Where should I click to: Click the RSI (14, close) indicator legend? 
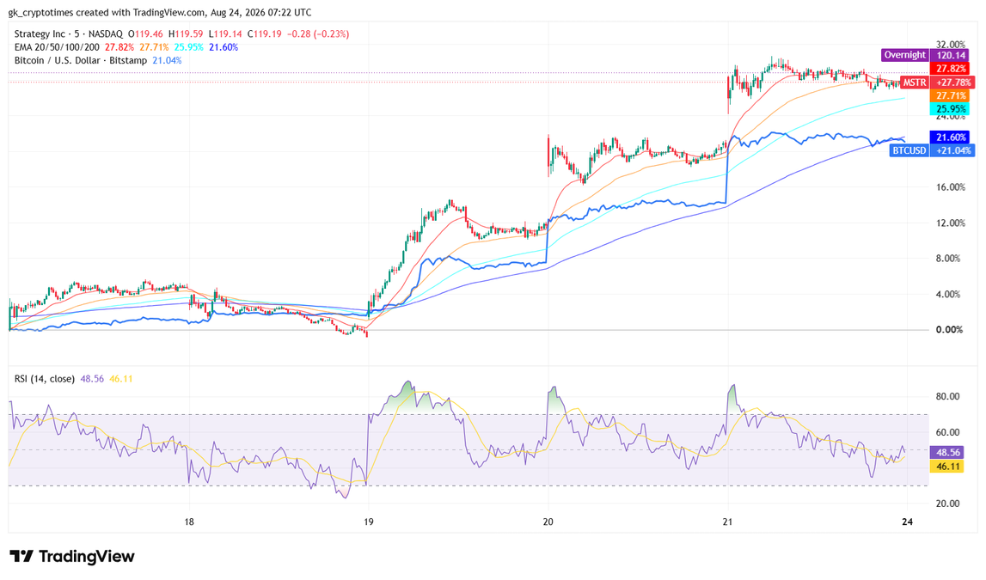coord(44,379)
